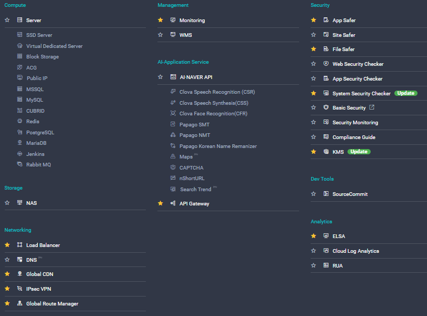Click the RUA icon

point(326,265)
